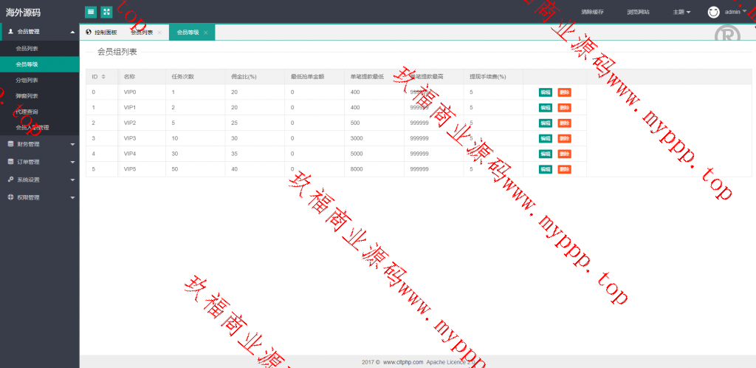Click the registered trademark icon at top right
Screen dimensions: 756x368
tap(726, 34)
